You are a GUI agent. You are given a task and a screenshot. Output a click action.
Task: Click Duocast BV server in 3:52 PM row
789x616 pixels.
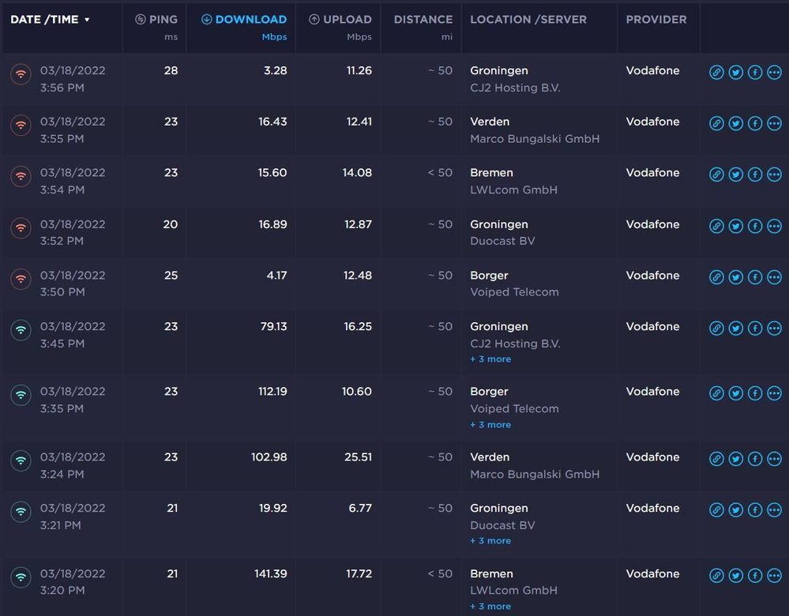point(502,241)
